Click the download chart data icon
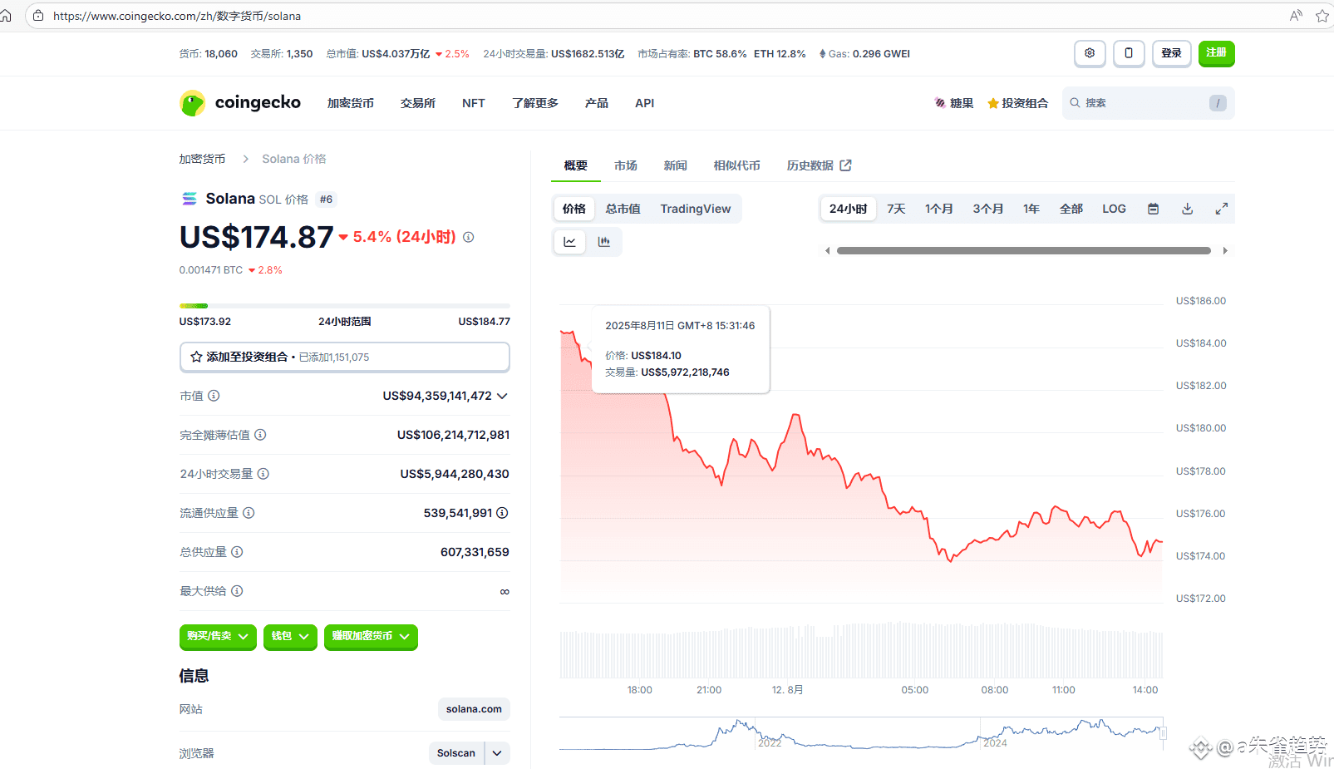 coord(1188,209)
